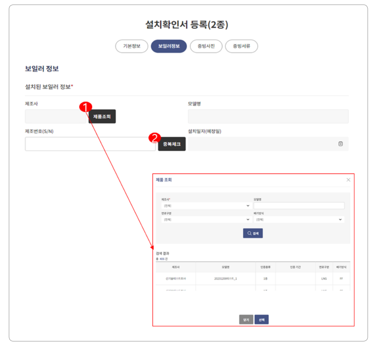Run the 검색 search in the product lookup
Viewport: 374px width, 347px height.
click(253, 233)
